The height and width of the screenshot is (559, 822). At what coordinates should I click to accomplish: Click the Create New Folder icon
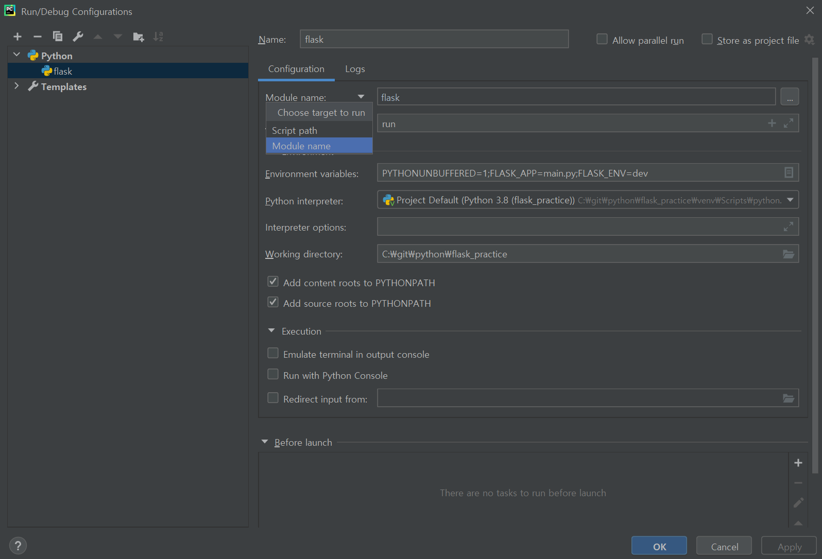[x=138, y=37]
